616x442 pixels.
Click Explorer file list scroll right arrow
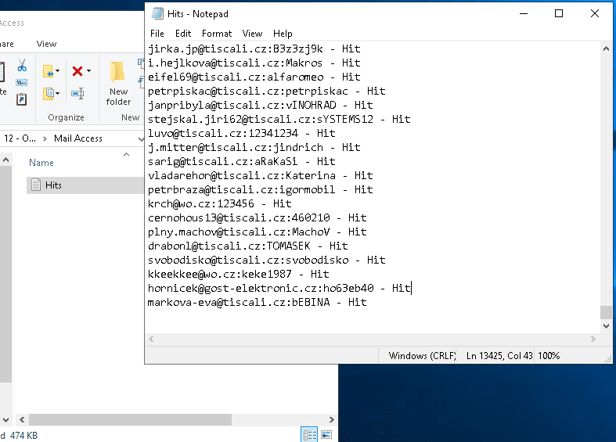coord(332,419)
